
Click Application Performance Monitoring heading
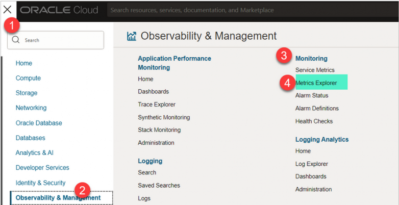click(174, 63)
